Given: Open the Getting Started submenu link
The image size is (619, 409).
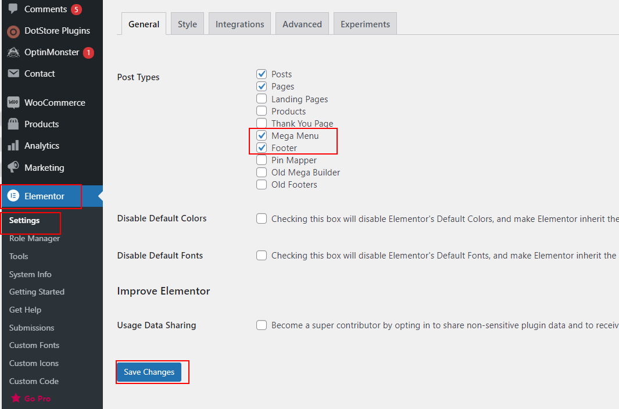Looking at the screenshot, I should coord(37,292).
